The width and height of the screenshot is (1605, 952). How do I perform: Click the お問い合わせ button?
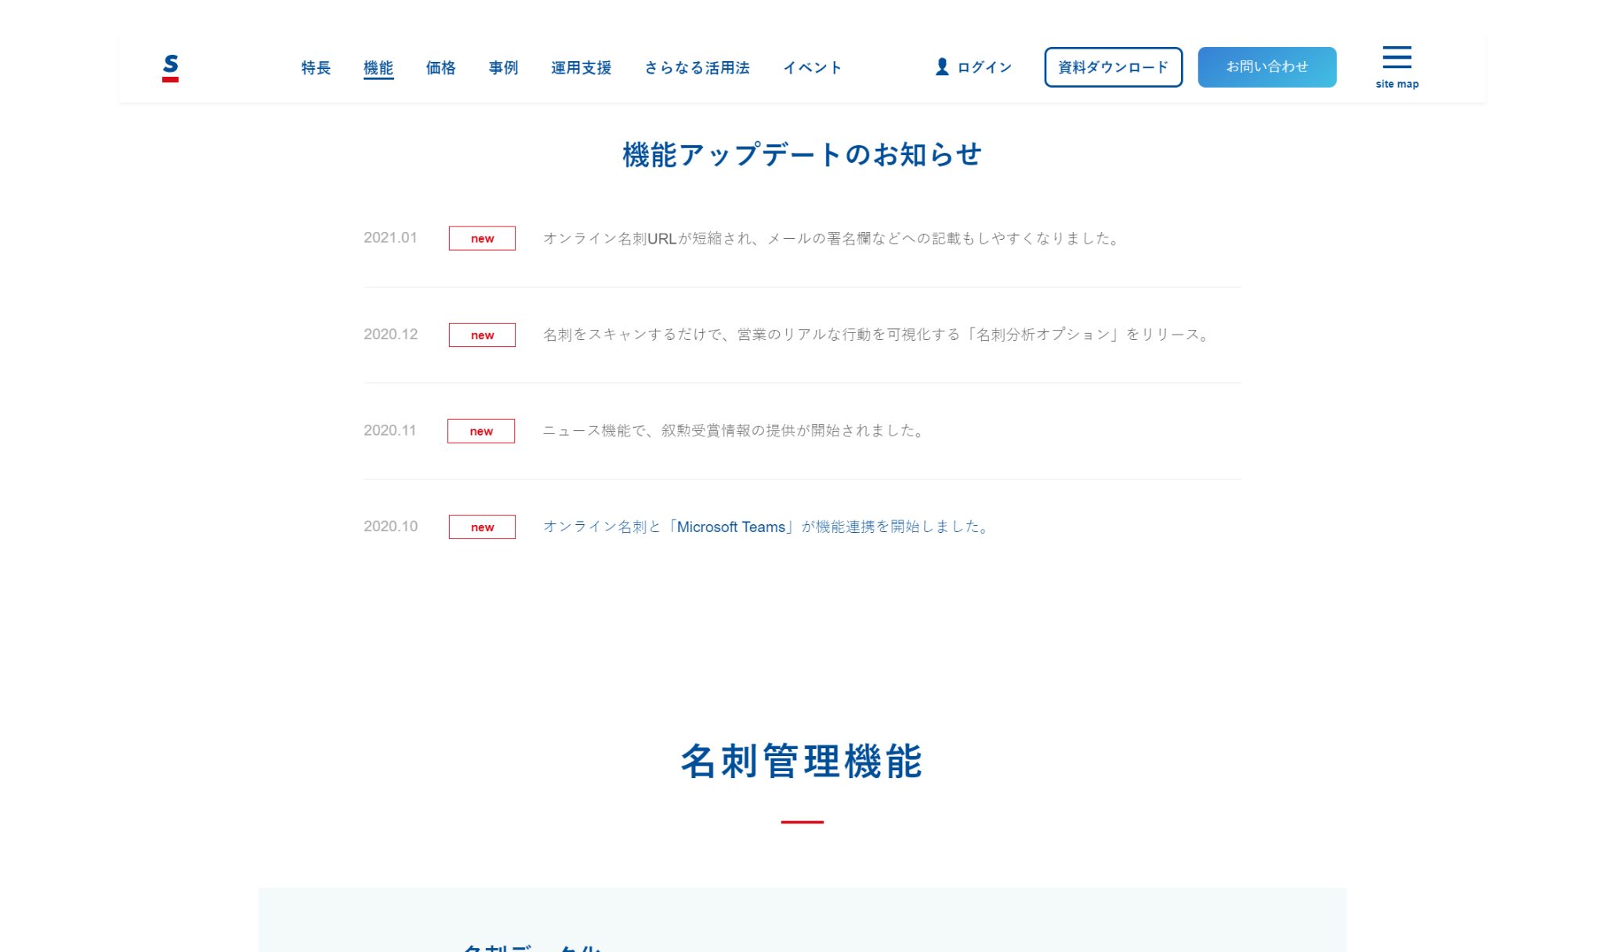[1266, 67]
